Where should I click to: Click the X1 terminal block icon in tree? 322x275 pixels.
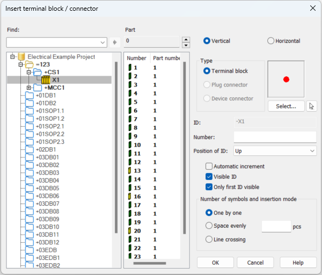pyautogui.click(x=46, y=80)
